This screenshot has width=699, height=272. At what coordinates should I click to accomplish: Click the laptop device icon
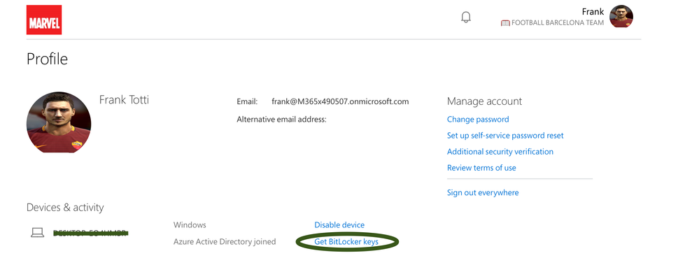(38, 232)
